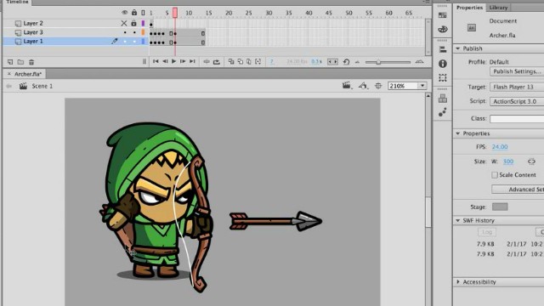Image resolution: width=544 pixels, height=306 pixels.
Task: Click the Publish Settings button
Action: pyautogui.click(x=517, y=71)
